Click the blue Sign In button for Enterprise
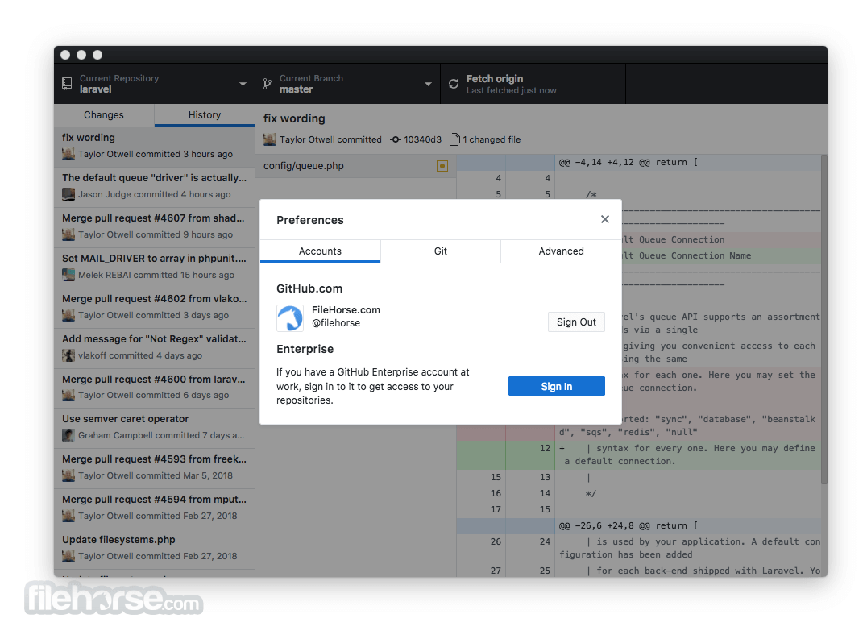This screenshot has height=639, width=867. 556,386
